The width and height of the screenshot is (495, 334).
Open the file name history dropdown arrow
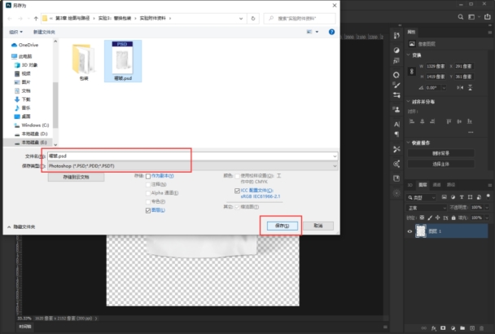tap(335, 156)
